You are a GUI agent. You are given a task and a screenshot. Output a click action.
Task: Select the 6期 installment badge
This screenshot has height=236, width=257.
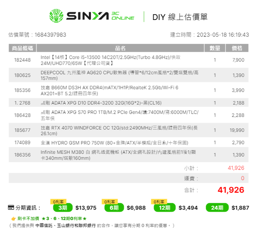(x=114, y=207)
